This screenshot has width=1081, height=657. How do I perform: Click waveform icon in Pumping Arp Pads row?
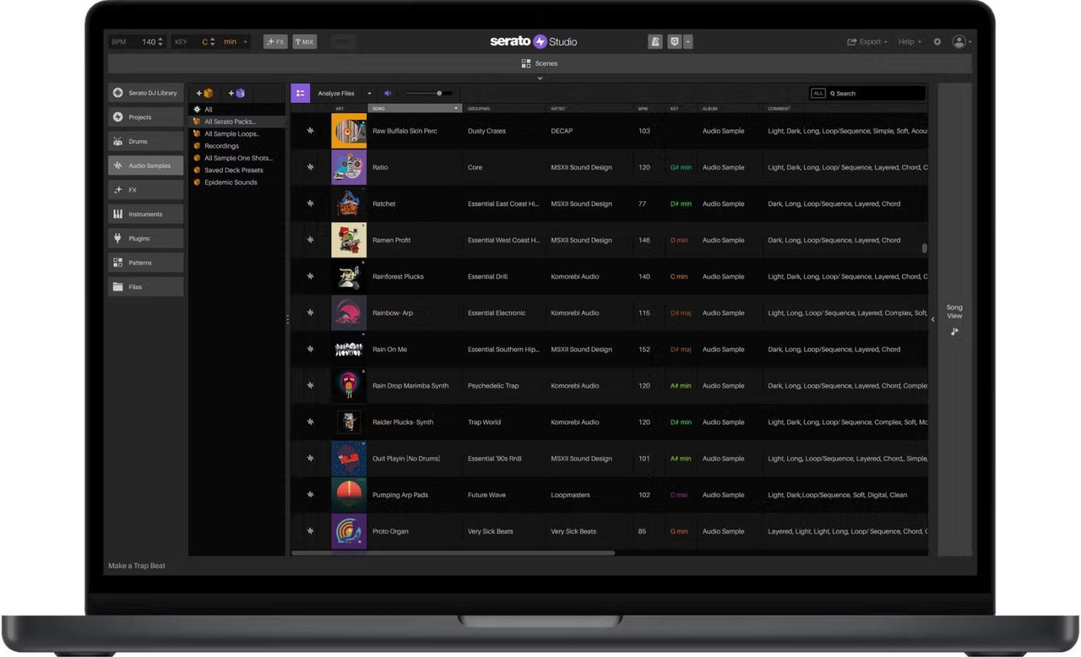coord(310,495)
